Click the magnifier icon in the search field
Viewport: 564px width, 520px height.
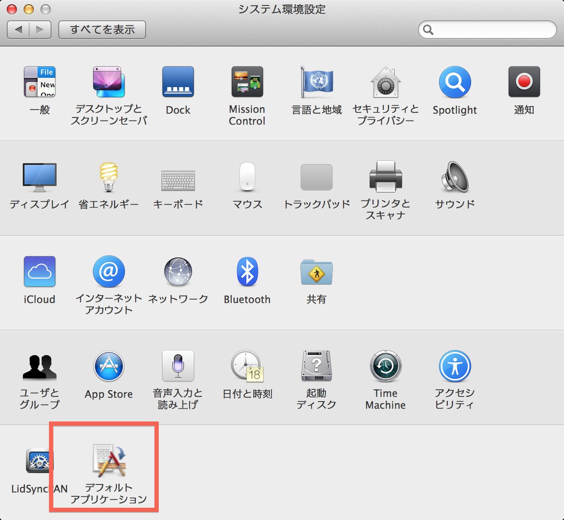tap(428, 30)
